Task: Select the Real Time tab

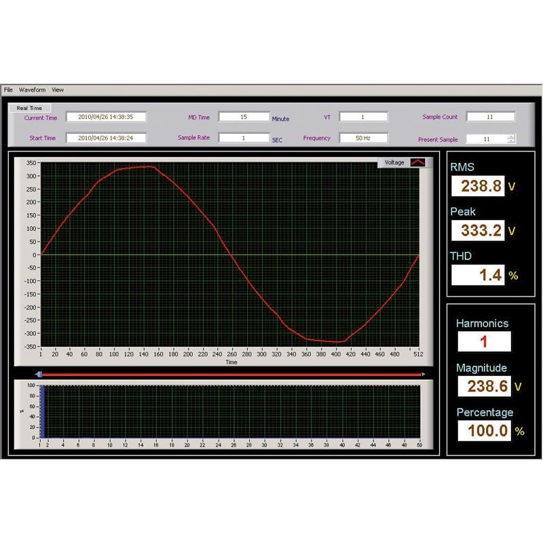Action: 29,108
